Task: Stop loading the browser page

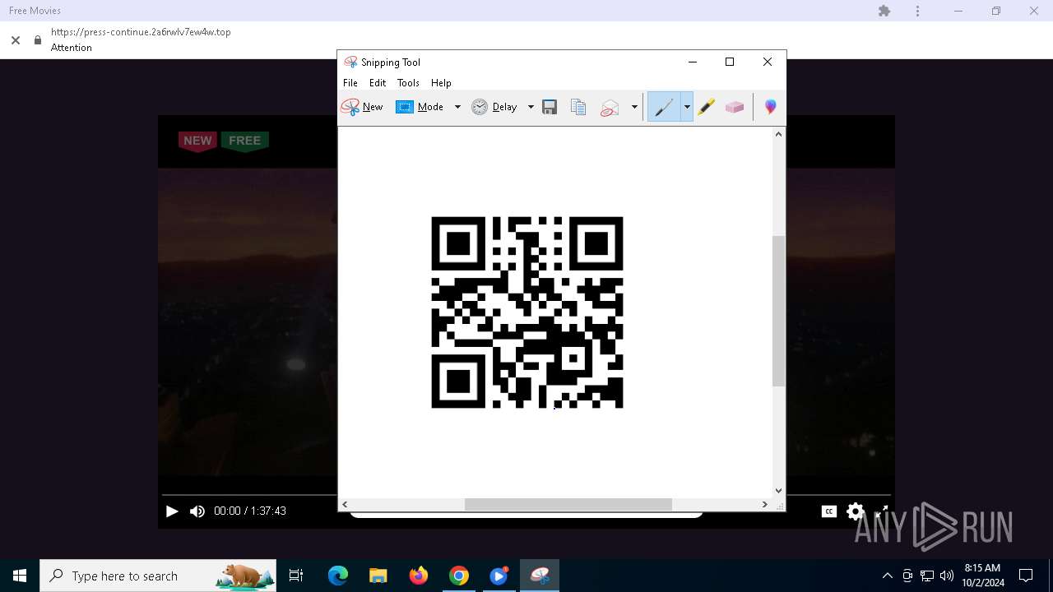Action: (15, 39)
